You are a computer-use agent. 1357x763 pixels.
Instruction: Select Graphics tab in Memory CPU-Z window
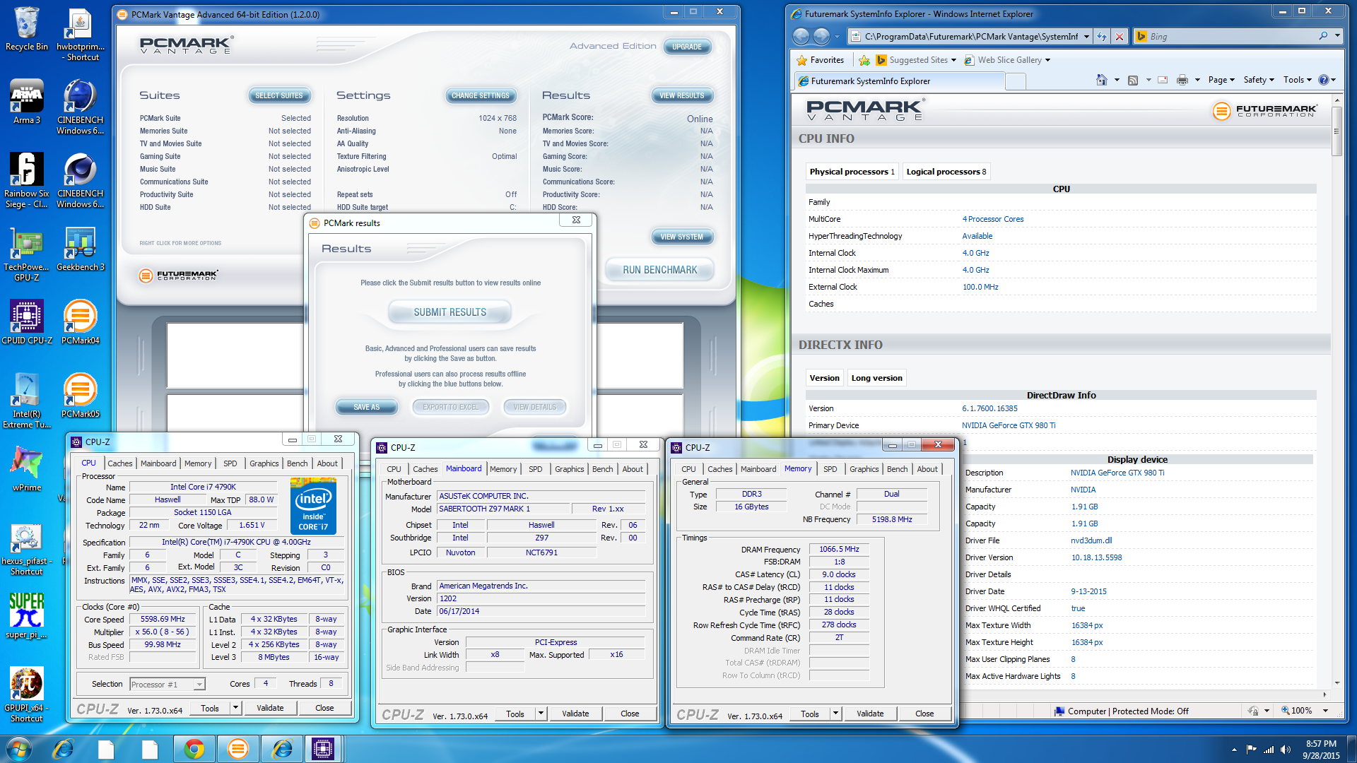pos(864,469)
